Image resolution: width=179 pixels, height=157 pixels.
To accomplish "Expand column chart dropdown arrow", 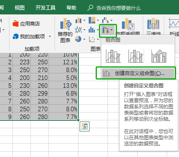I will coord(84,21).
